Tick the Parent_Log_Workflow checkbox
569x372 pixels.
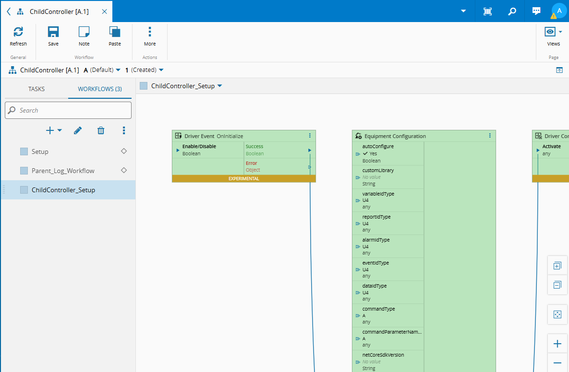(24, 171)
